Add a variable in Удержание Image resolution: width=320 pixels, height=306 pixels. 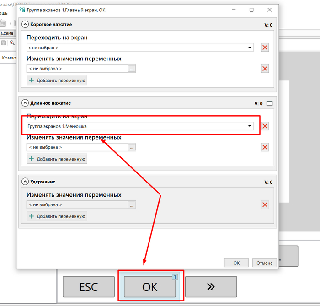57,216
